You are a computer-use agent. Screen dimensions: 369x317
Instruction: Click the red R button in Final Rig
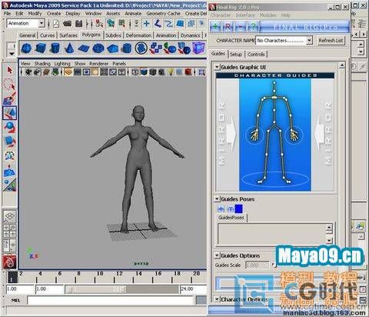coord(228,27)
